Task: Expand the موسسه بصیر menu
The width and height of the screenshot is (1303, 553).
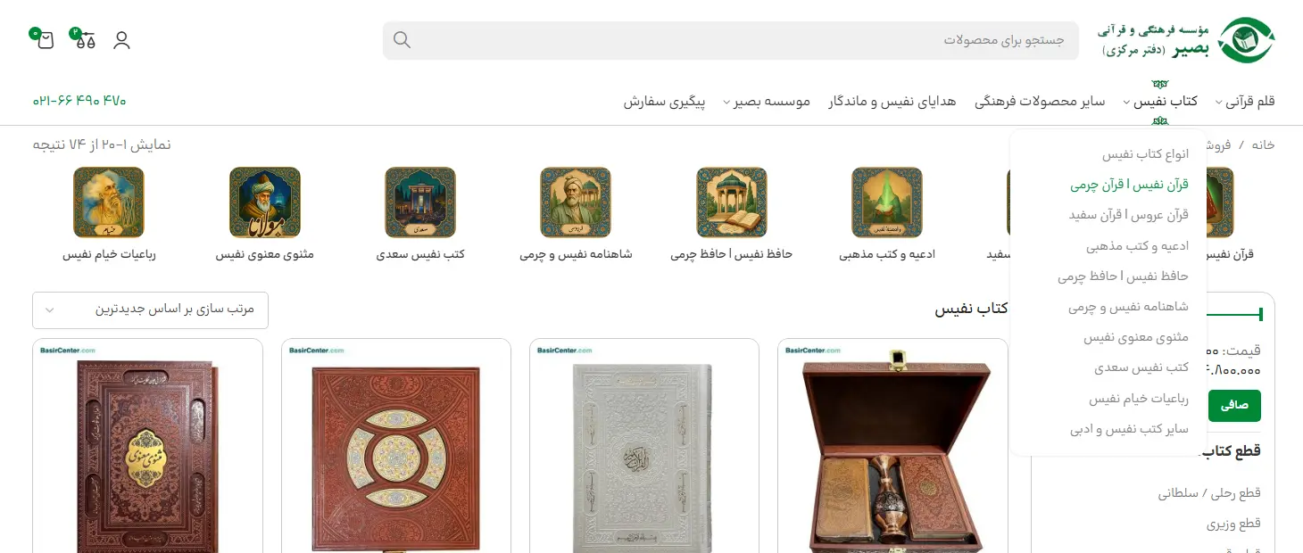Action: [767, 102]
